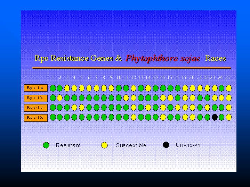The width and height of the screenshot is (250, 187).
Task: Click the black Unknown legend circle
Action: 166,145
